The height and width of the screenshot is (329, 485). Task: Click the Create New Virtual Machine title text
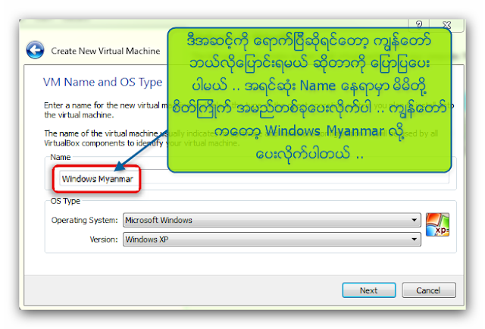click(x=105, y=51)
